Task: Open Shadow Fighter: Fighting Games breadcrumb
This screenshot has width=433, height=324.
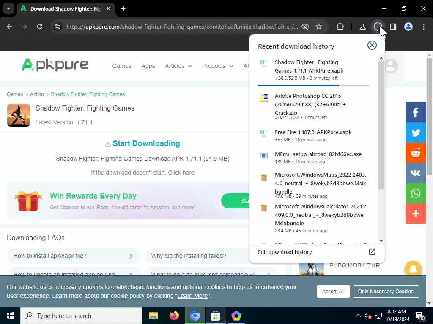Action: pyautogui.click(x=88, y=94)
